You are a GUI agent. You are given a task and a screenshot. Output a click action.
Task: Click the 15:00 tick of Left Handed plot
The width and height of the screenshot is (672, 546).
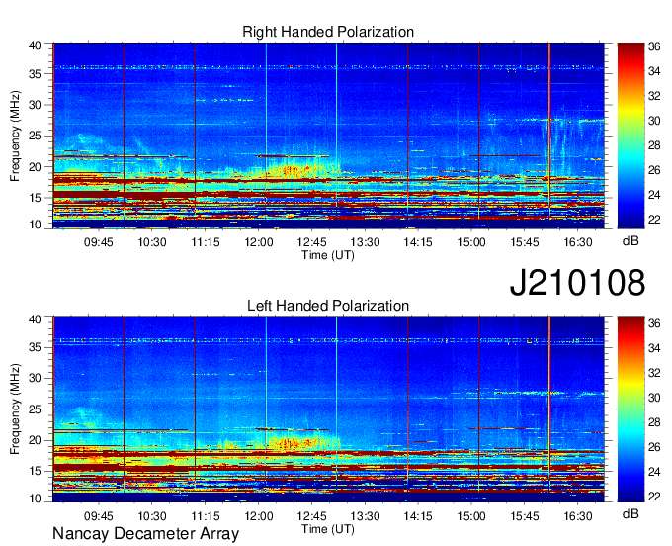click(x=471, y=515)
